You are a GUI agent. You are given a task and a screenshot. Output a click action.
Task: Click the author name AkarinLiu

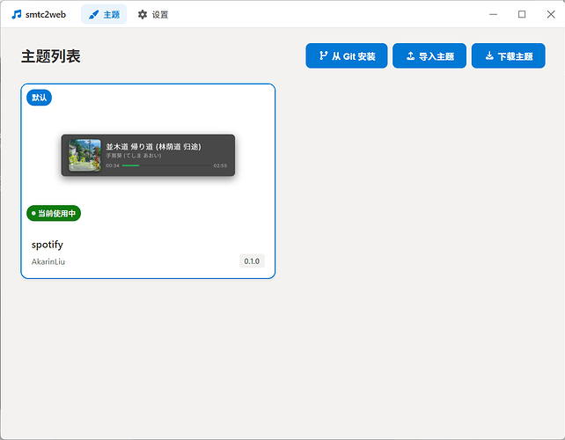tap(48, 261)
